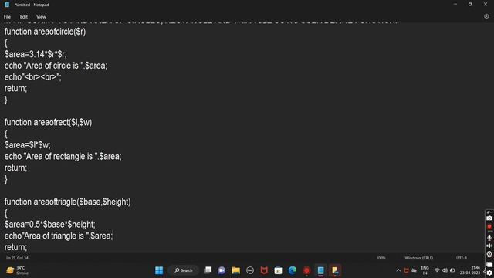Screen dimensions: 494x278
Task: Open Wi-Fi network tray icon
Action: [437, 270]
